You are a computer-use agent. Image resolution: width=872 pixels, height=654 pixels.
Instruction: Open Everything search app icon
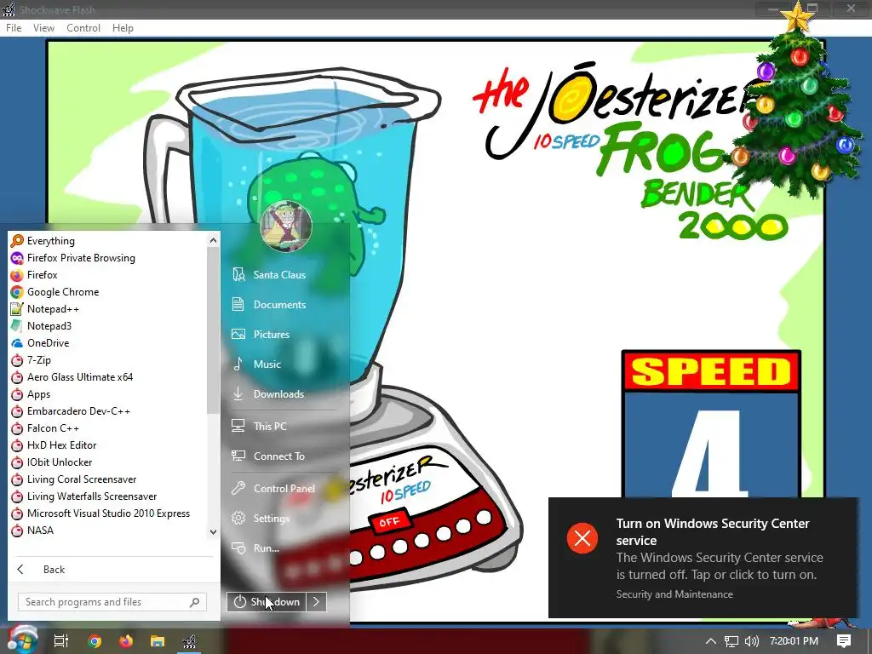(x=17, y=241)
